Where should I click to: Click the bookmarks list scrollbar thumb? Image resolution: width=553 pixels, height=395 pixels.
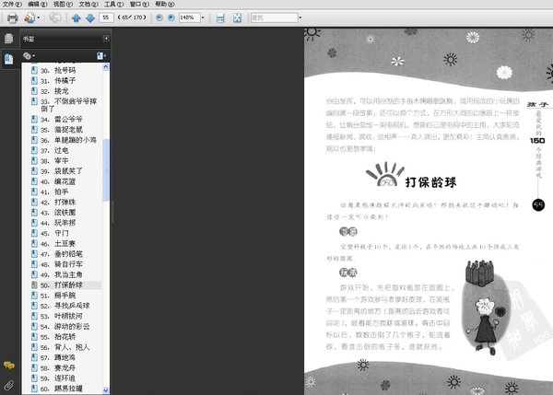click(105, 169)
